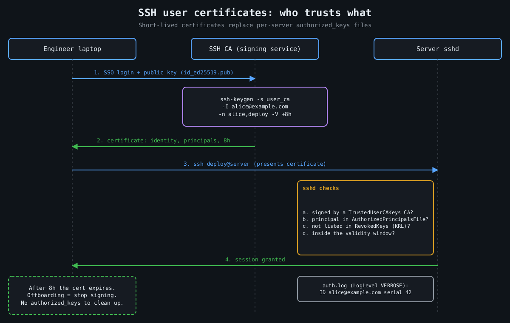Screen dimensions: 510x323
Task: Click the '-I alice@example.com' command line
Action: click(x=255, y=106)
